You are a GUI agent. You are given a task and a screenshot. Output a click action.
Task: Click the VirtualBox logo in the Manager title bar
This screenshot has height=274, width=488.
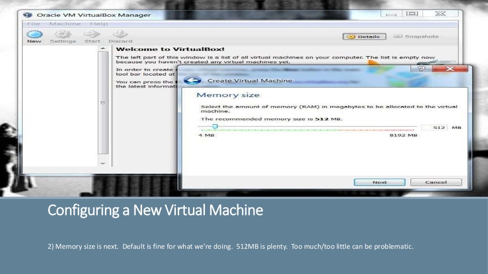[28, 15]
